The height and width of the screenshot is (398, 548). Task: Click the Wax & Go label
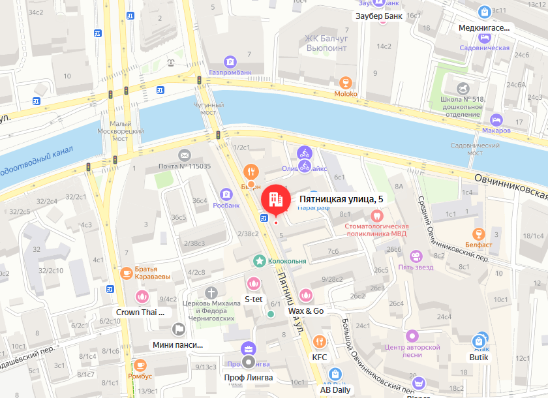[x=306, y=311]
